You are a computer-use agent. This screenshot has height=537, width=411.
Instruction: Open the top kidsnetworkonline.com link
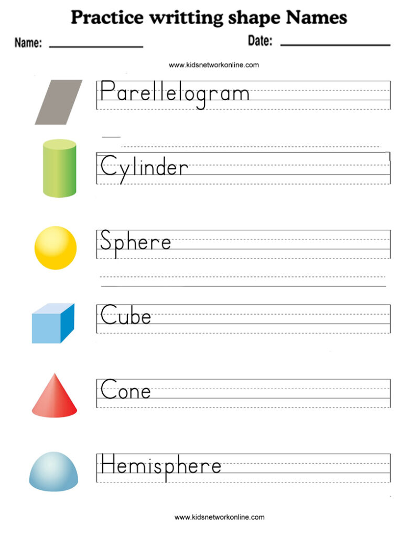214,65
